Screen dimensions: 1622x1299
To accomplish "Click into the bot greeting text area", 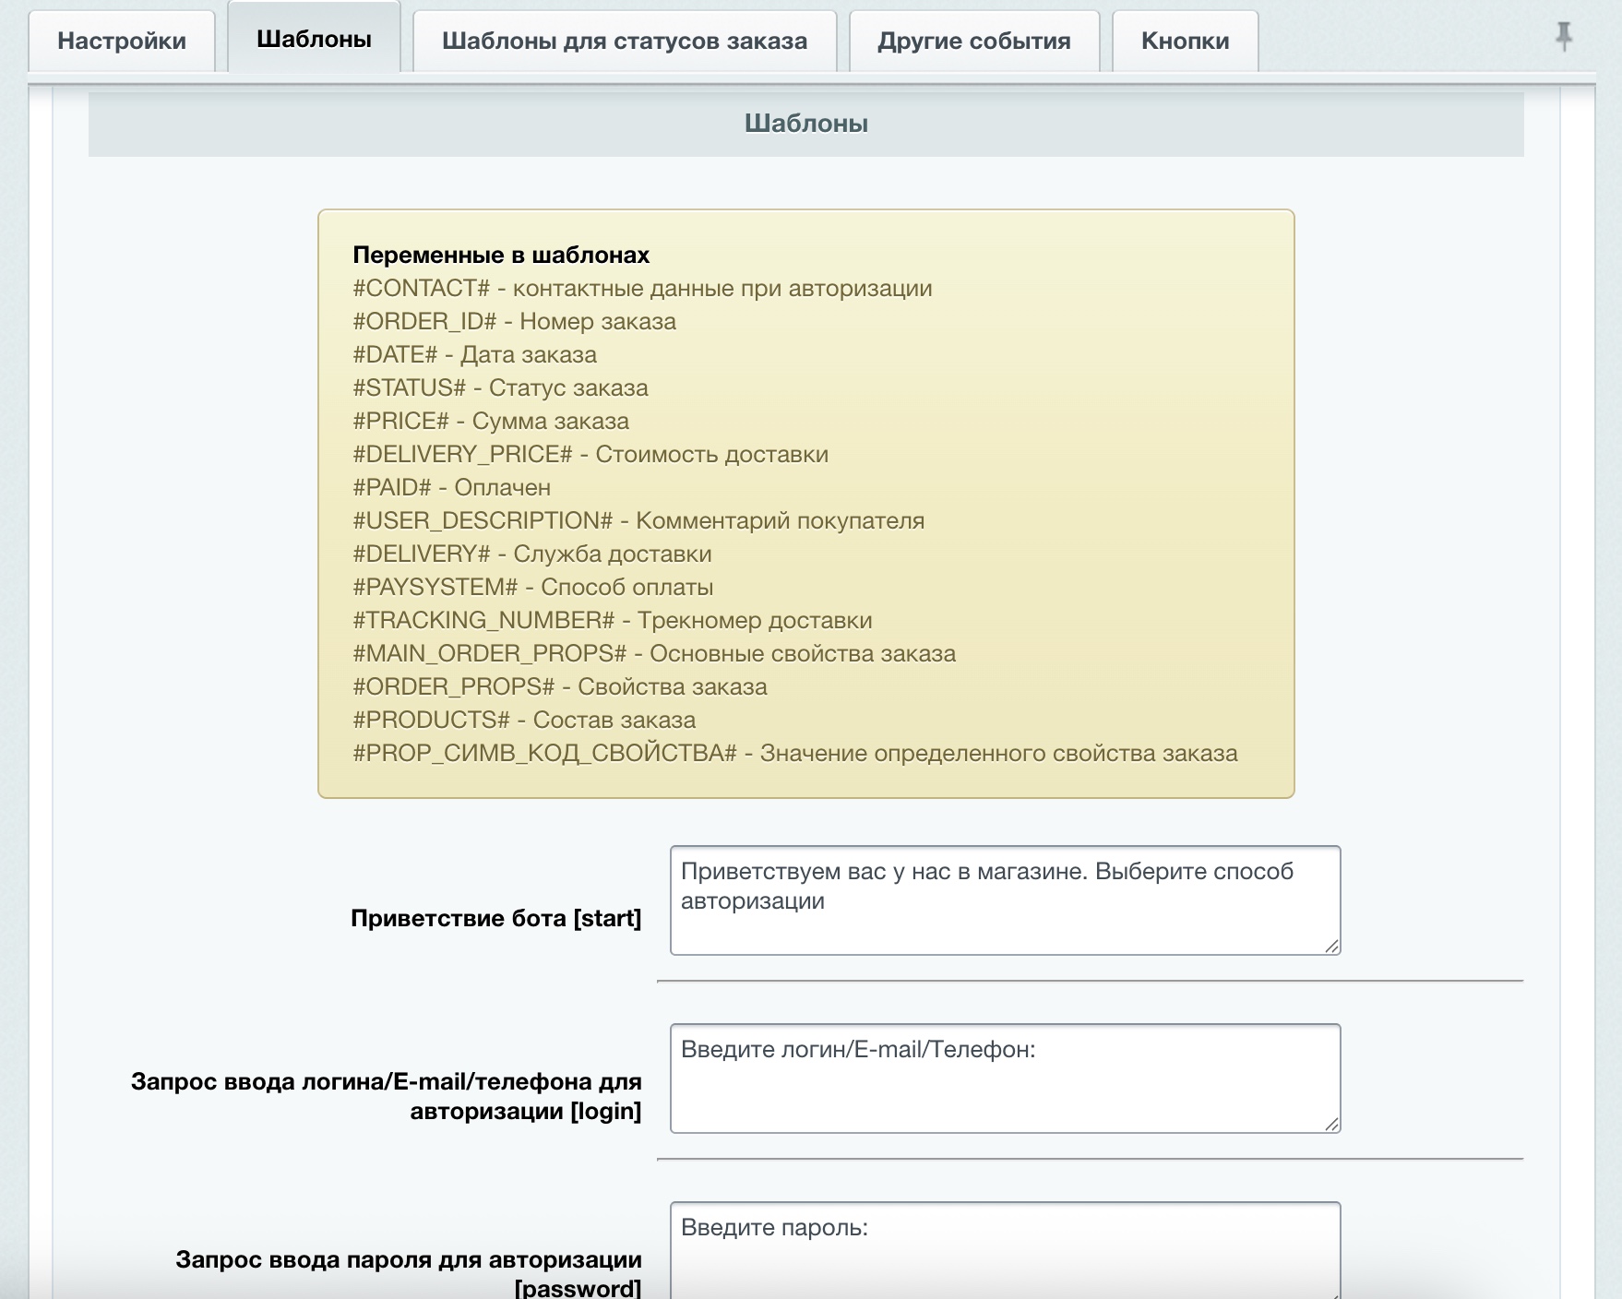I will point(1004,900).
